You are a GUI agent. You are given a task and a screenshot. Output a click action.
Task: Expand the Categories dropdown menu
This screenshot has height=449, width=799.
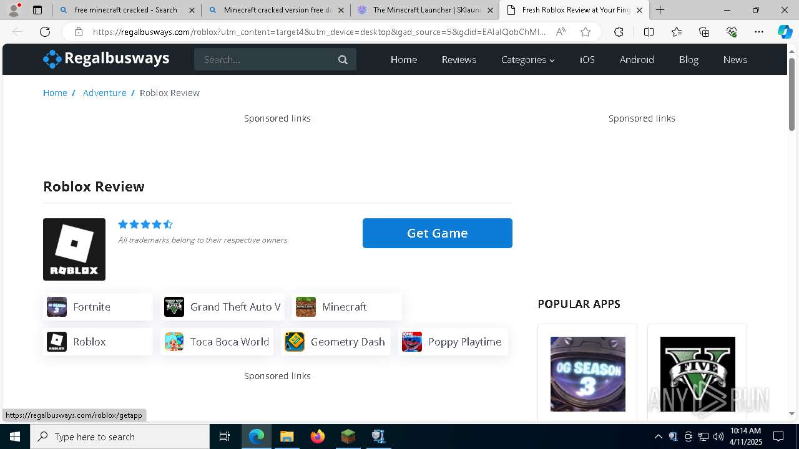[x=528, y=60]
